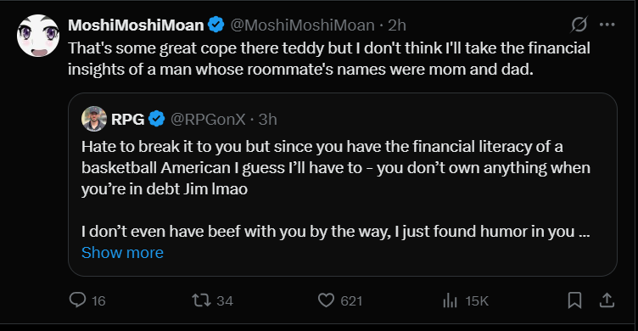Viewport: 638px width, 331px height.
Task: Open the @RPGonX handle
Action: (208, 120)
